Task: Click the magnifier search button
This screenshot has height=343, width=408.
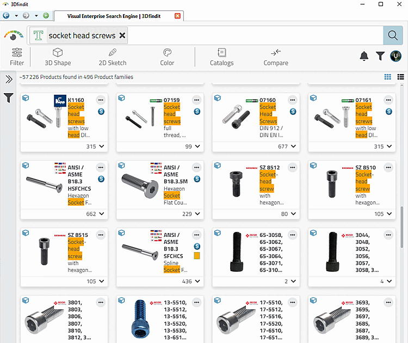Action: pyautogui.click(x=393, y=35)
